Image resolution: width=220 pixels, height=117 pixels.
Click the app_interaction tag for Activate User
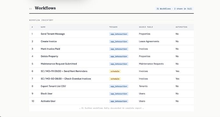[119, 101]
